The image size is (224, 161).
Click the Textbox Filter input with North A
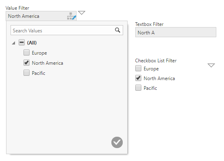coord(176,32)
